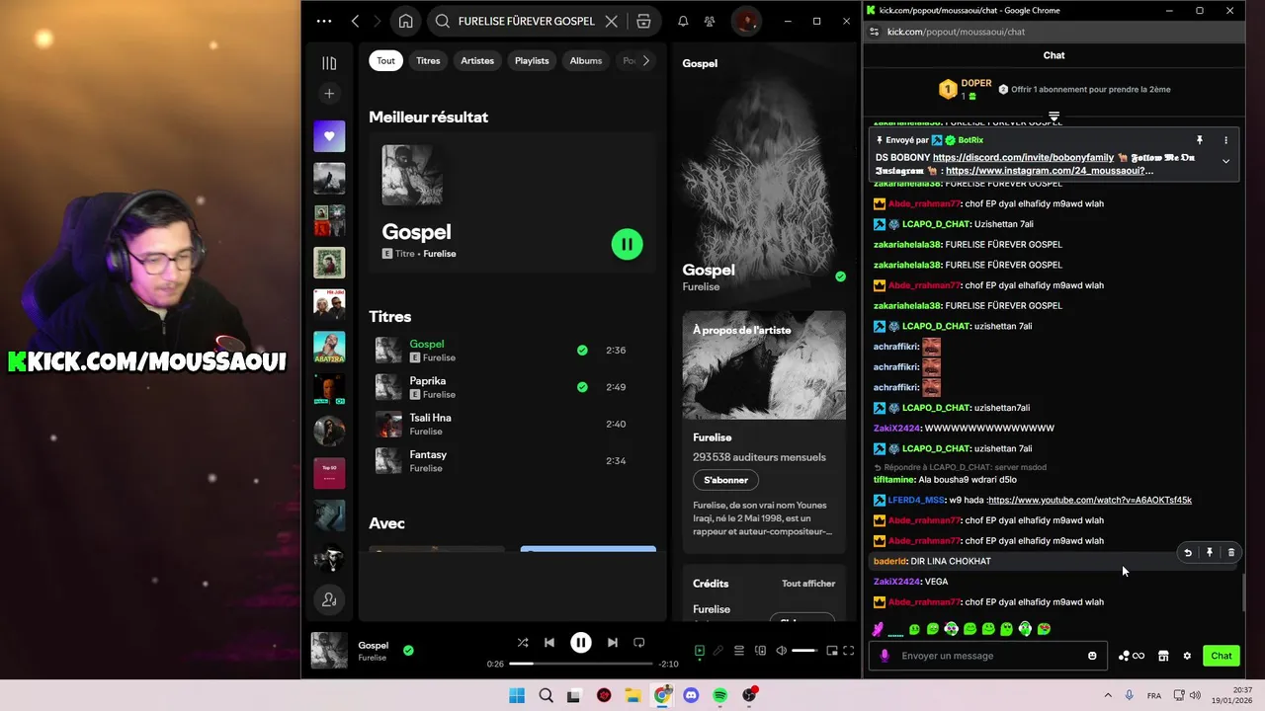Open Discord from the taskbar
Screen dimensions: 1265x711
691,695
